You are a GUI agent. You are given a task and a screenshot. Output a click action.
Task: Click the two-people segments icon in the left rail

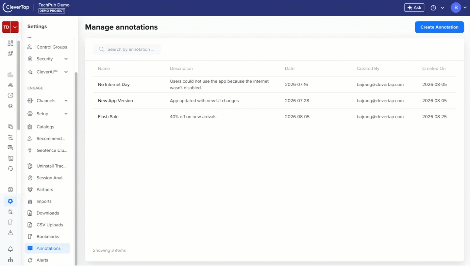pyautogui.click(x=10, y=85)
